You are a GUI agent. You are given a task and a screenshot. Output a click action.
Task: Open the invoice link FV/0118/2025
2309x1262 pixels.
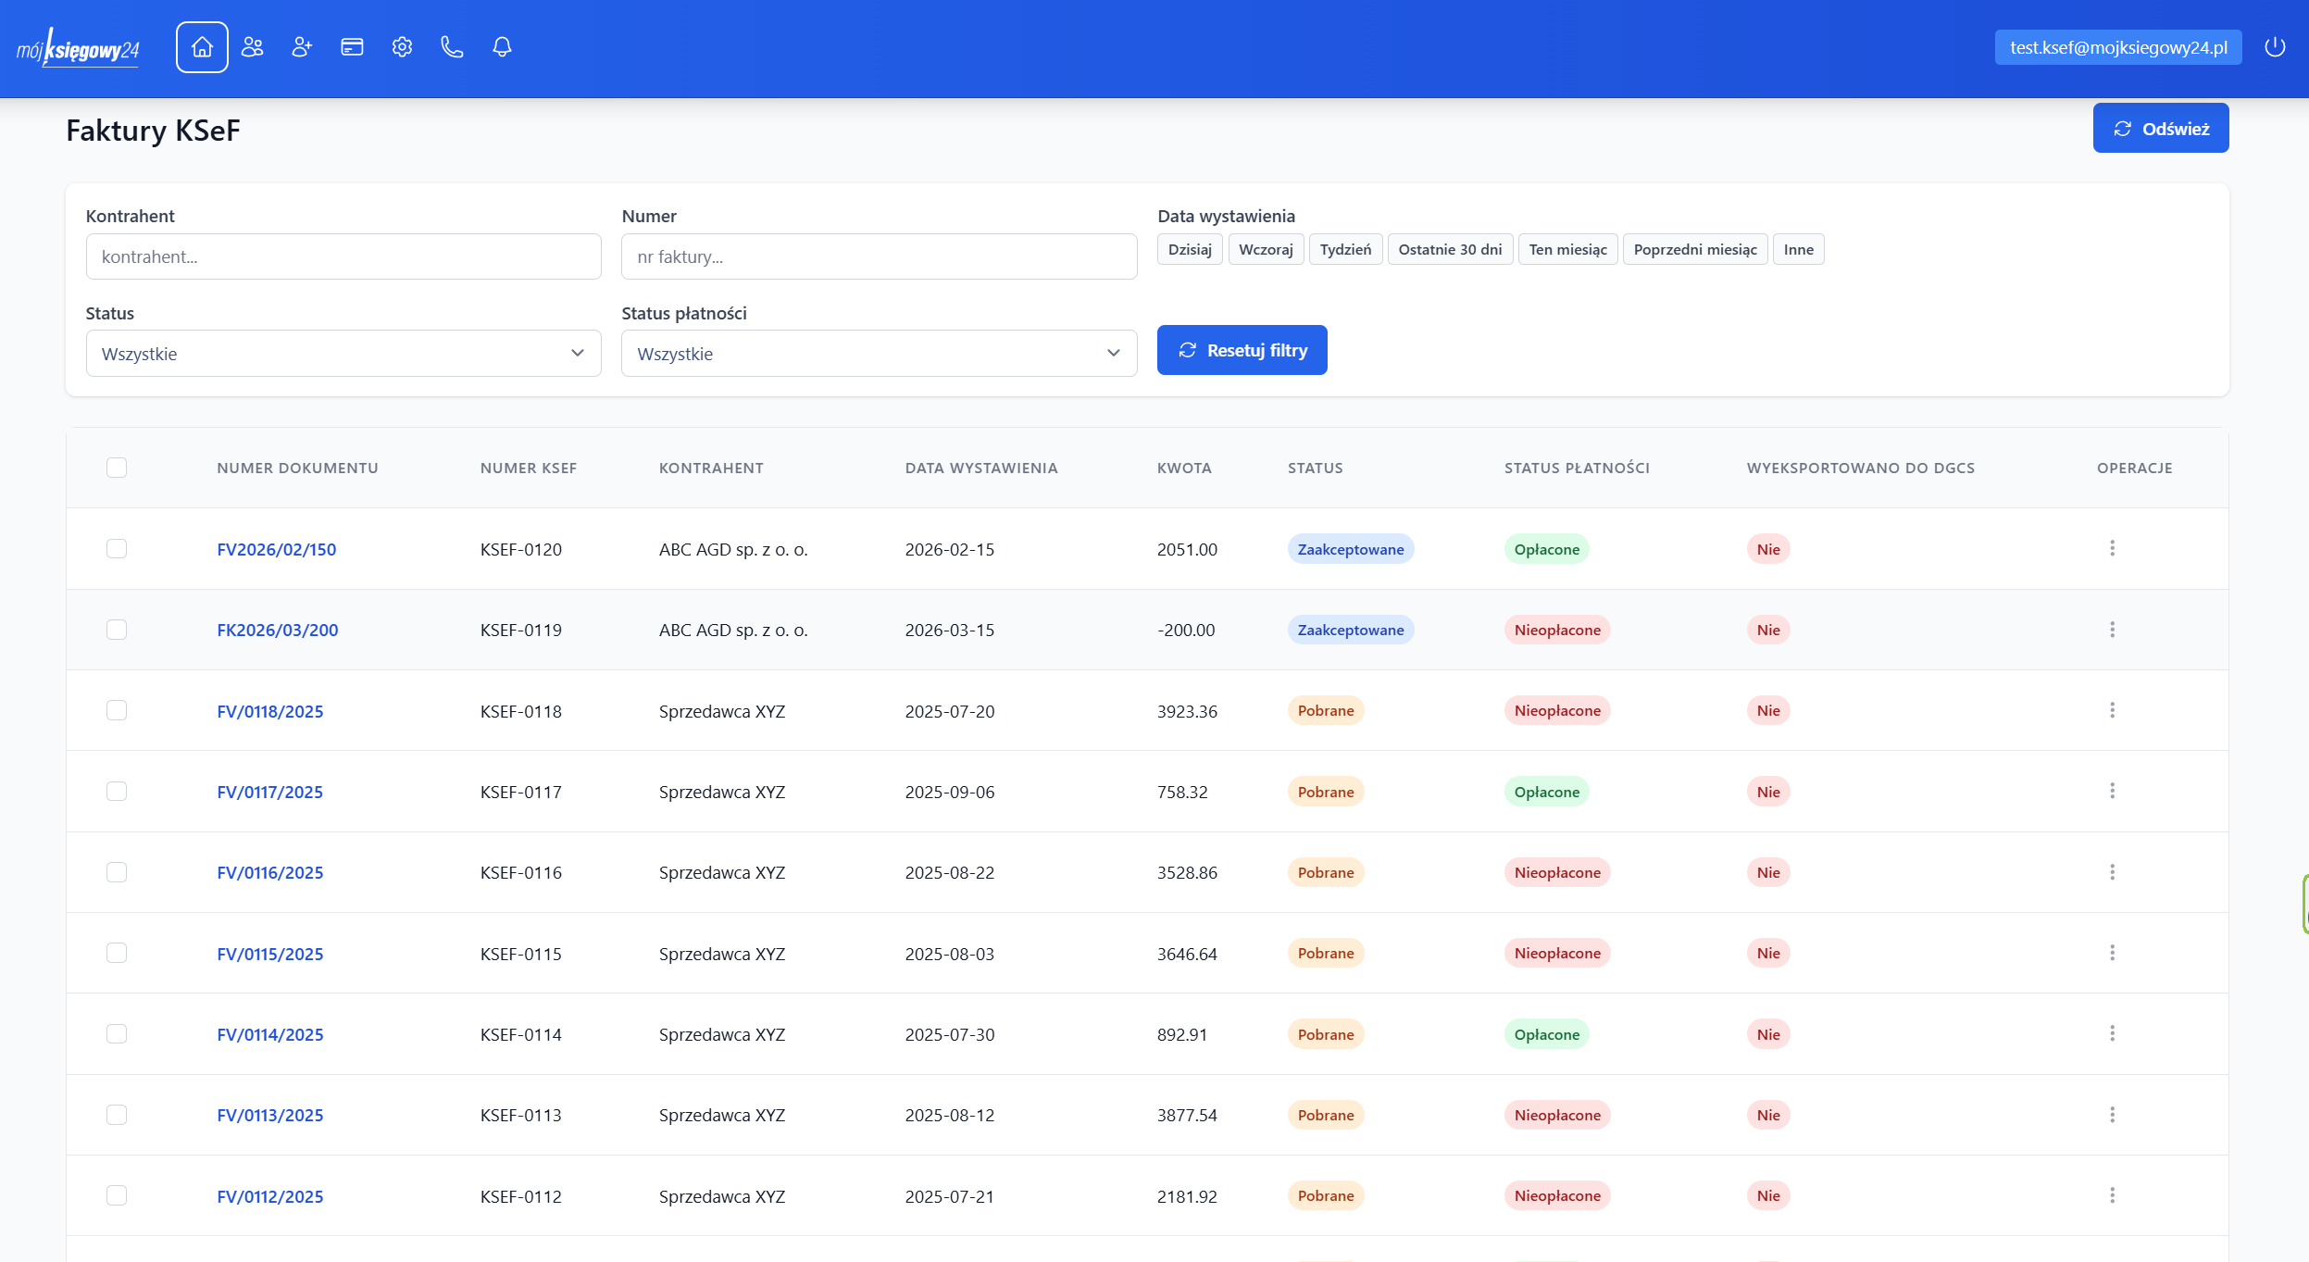[x=270, y=711]
